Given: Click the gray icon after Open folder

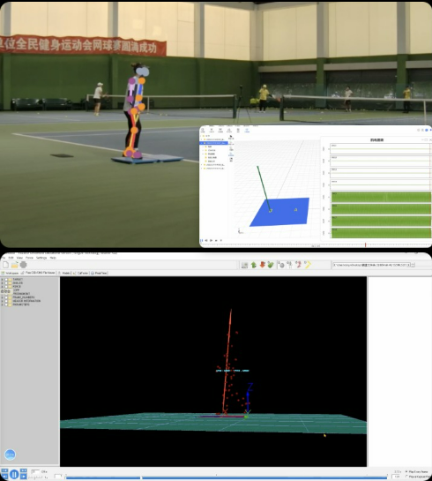Looking at the screenshot, I should (x=23, y=265).
